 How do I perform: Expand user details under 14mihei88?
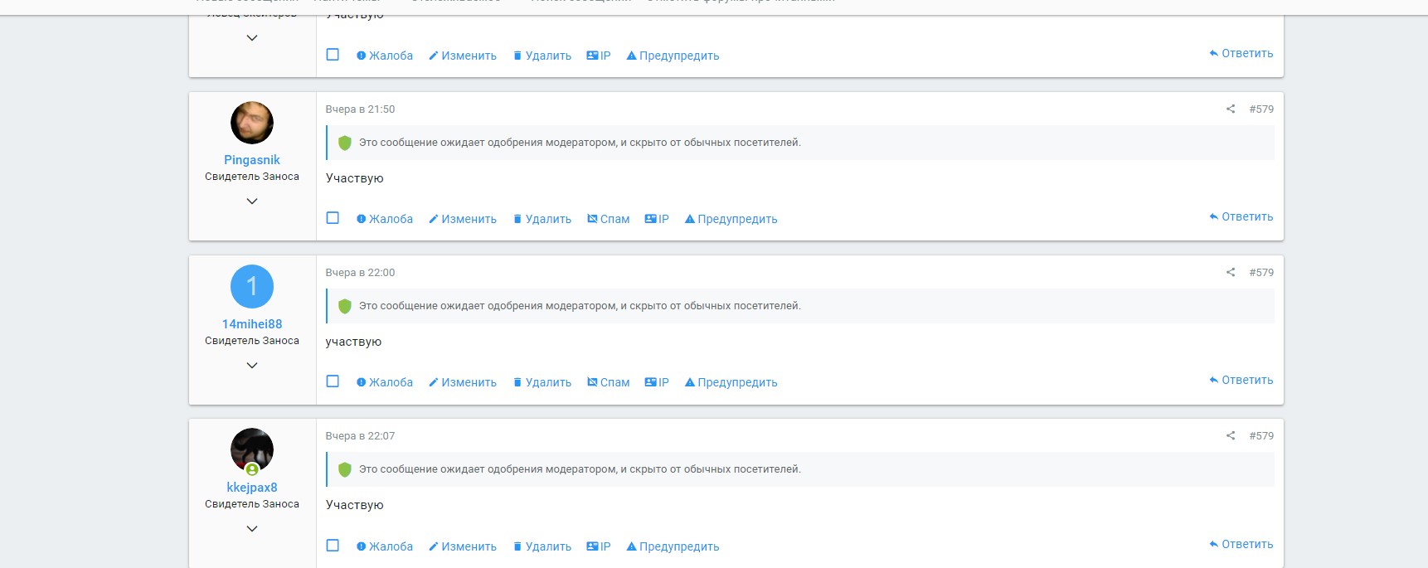(252, 366)
